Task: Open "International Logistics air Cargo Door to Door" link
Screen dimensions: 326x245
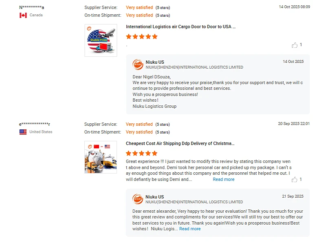Action: coord(181,27)
